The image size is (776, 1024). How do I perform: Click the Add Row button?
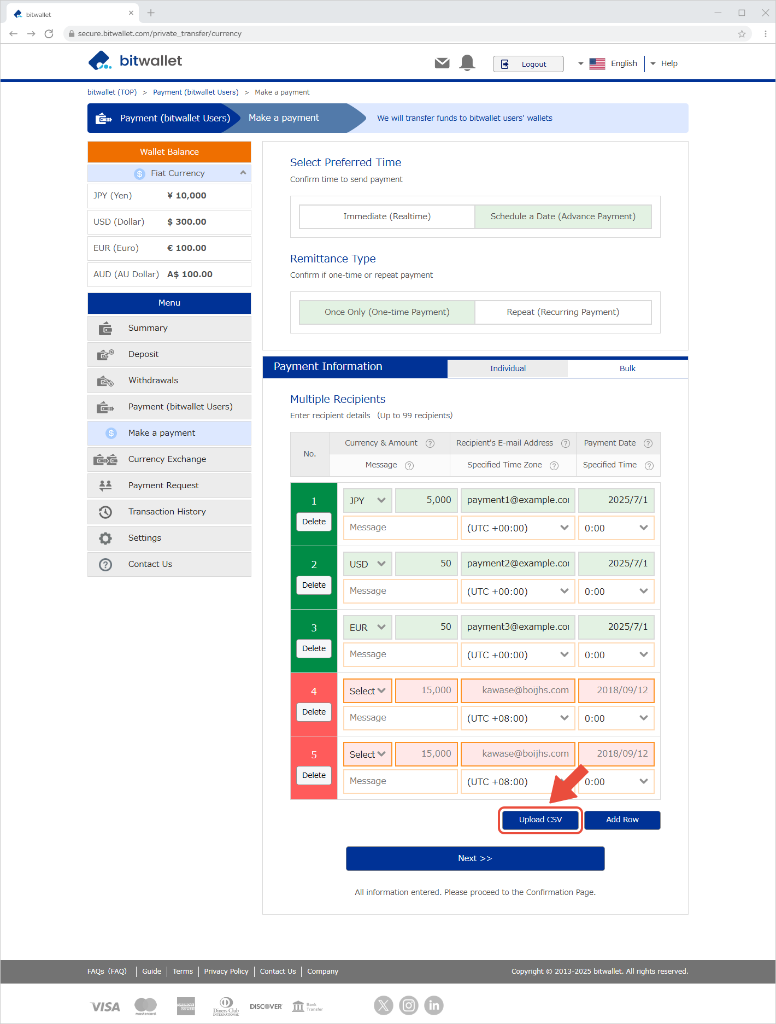coord(622,820)
